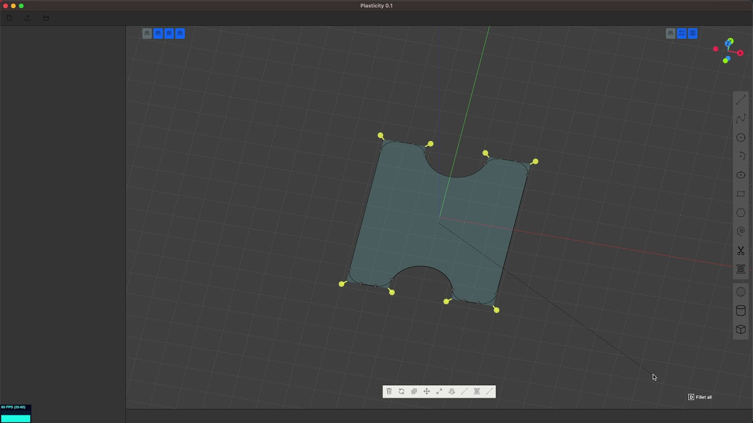Click the trash Delete icon in bottom bar

(x=389, y=391)
